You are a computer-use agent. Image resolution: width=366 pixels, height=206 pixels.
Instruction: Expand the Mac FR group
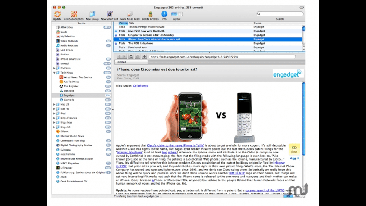54,109
